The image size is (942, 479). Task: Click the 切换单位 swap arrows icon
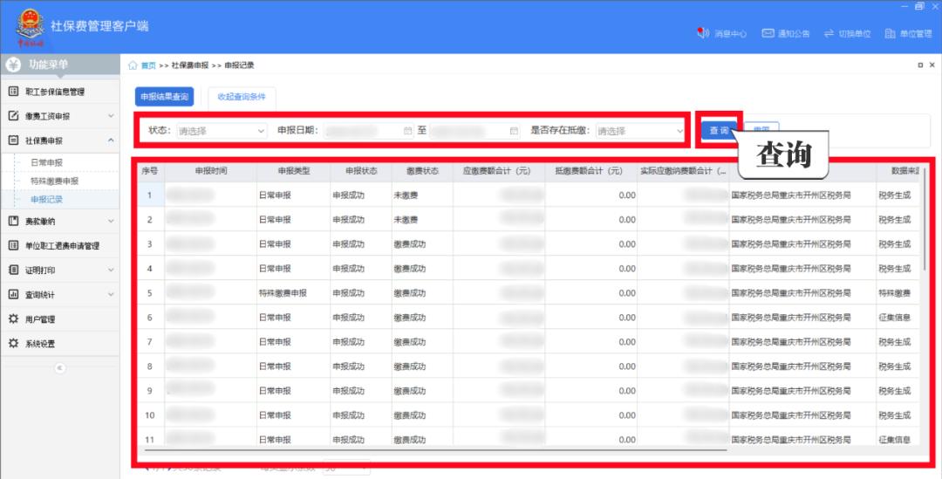coord(829,33)
